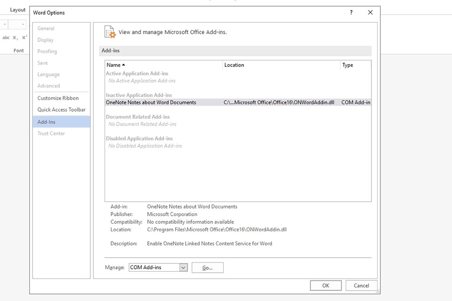This screenshot has width=452, height=301.
Task: Click Cancel in Word Options
Action: [x=361, y=285]
